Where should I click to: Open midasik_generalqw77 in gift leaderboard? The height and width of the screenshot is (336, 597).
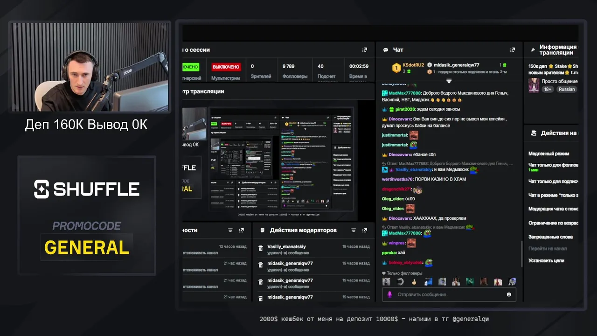tap(456, 65)
